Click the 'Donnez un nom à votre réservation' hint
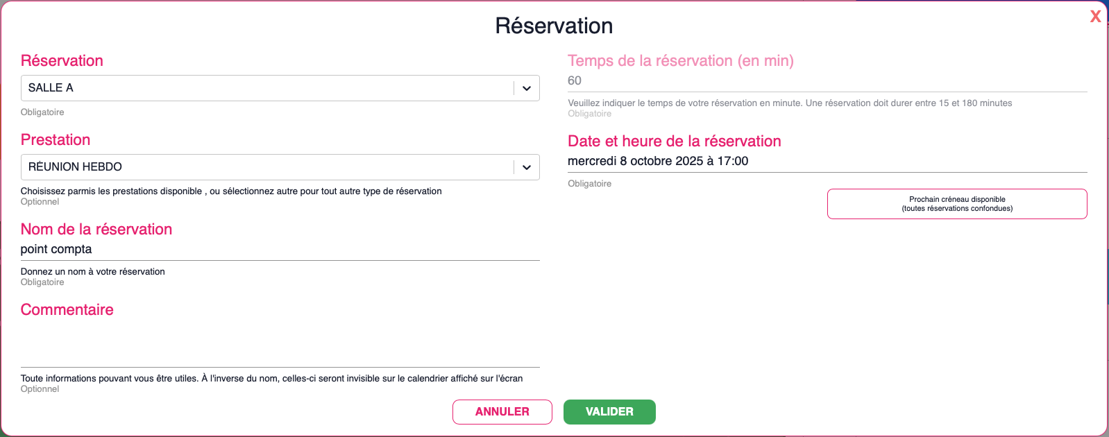Screen dimensions: 1109x437 (x=93, y=272)
